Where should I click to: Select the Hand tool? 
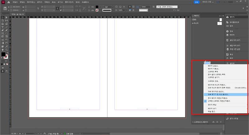tap(3, 50)
